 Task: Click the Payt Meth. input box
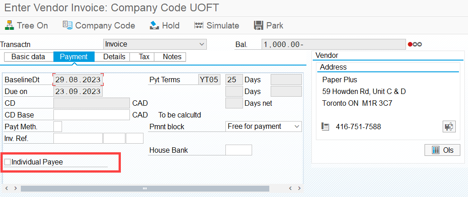[58, 127]
